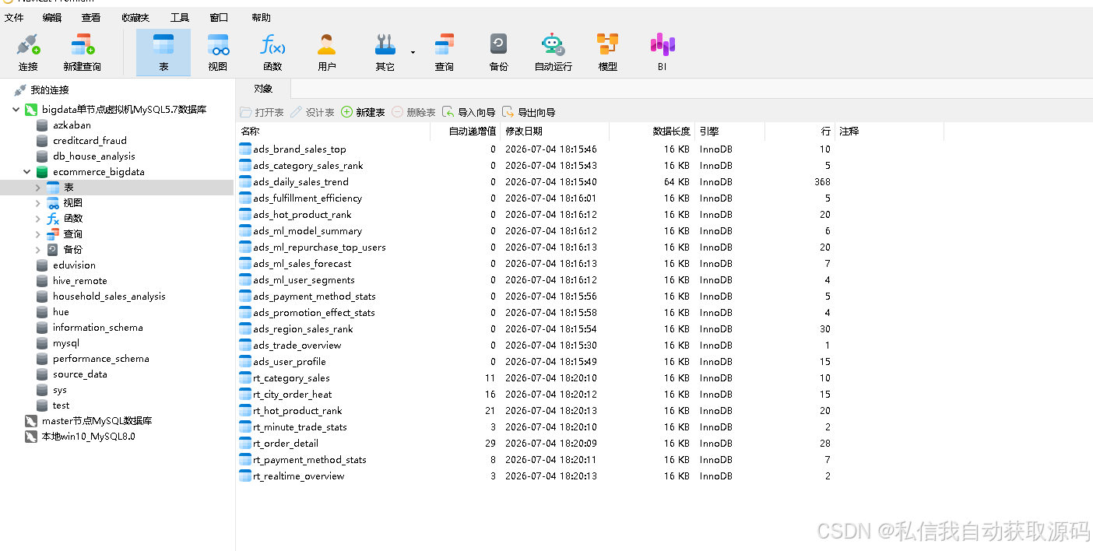Select the ads_region_sales_rank table name

tap(303, 329)
